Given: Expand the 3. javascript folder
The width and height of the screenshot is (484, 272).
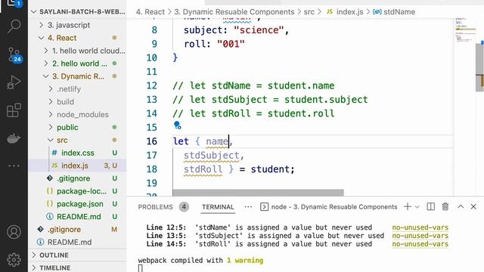Looking at the screenshot, I should pyautogui.click(x=77, y=25).
